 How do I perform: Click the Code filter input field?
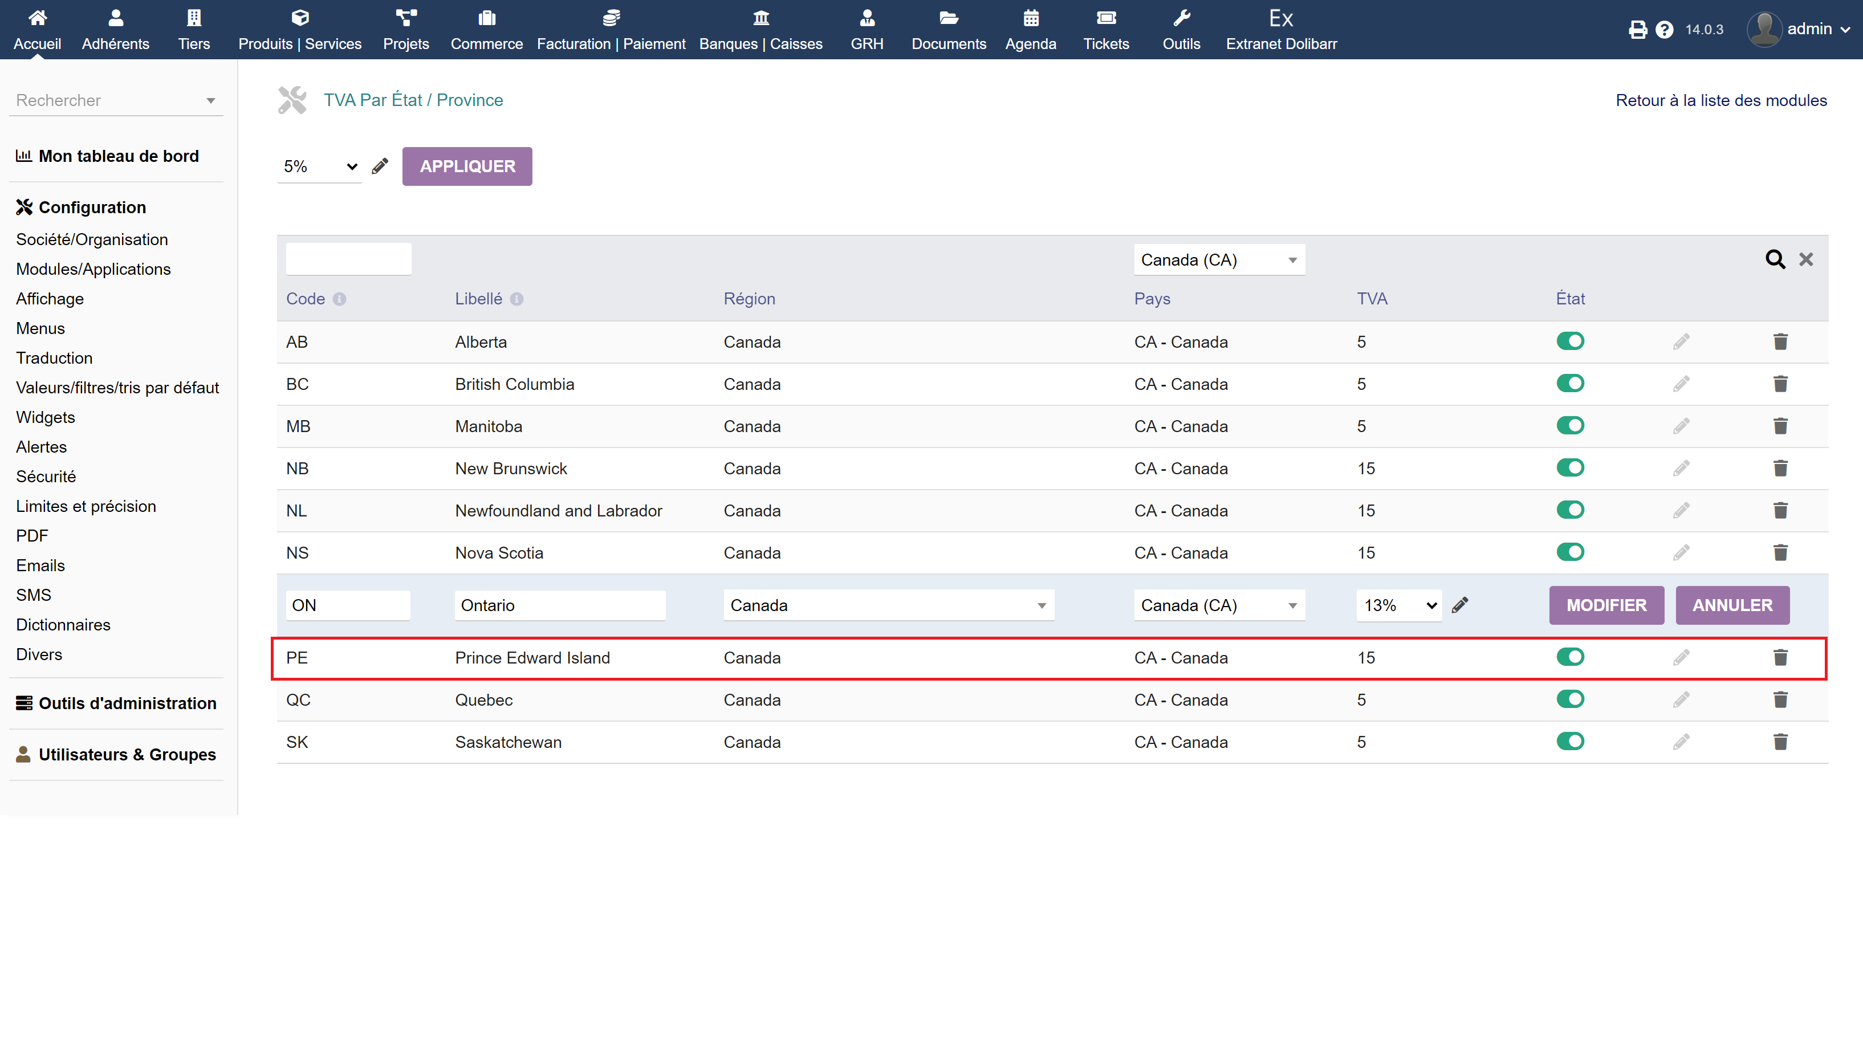coord(348,259)
